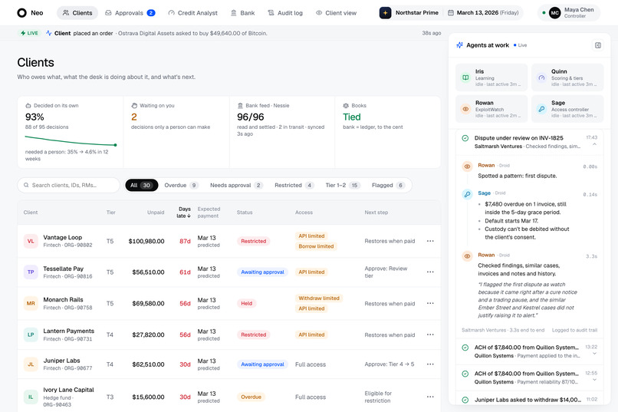Screen dimensions: 618x412
Task: Open the Audit log tab
Action: click(x=285, y=13)
